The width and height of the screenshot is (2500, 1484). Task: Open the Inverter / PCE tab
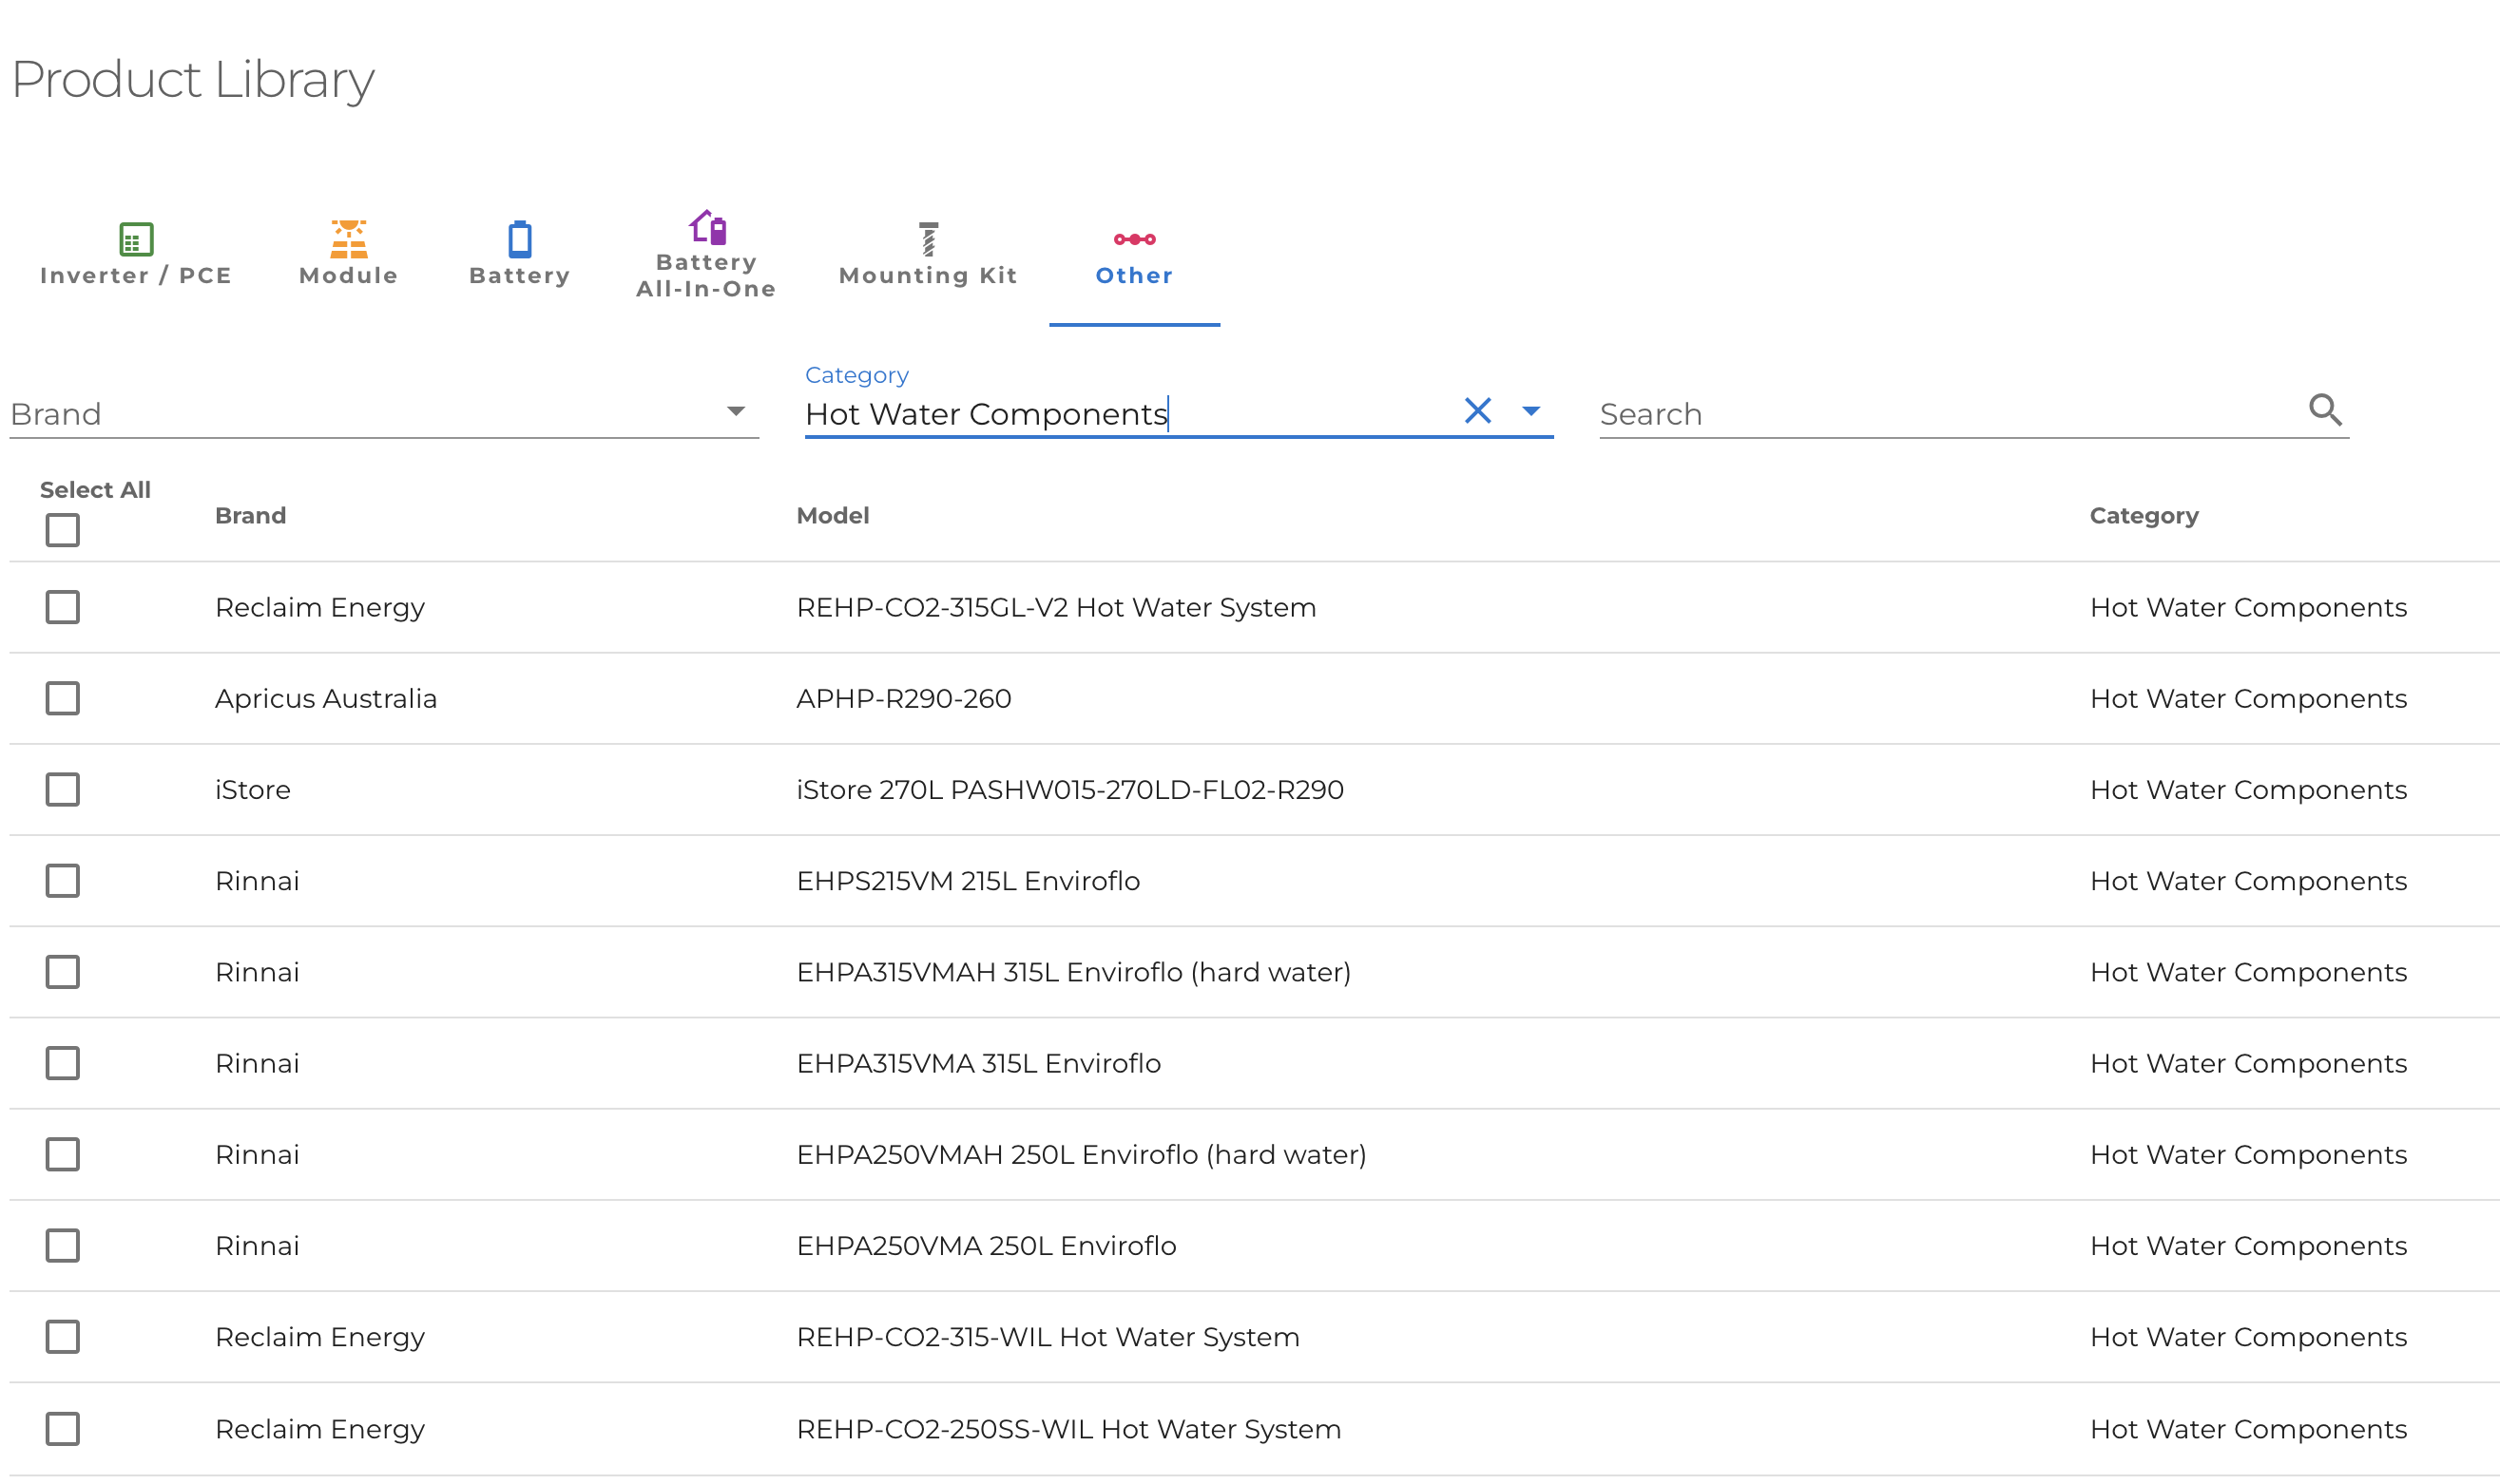click(136, 254)
